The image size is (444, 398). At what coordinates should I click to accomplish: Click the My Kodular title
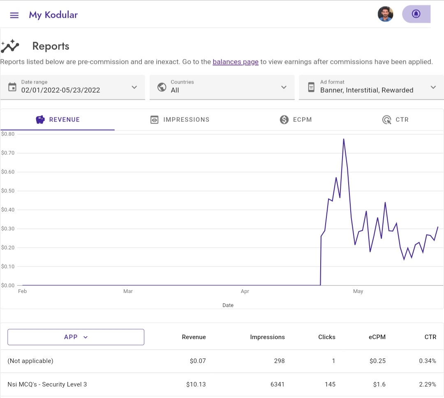[x=53, y=15]
